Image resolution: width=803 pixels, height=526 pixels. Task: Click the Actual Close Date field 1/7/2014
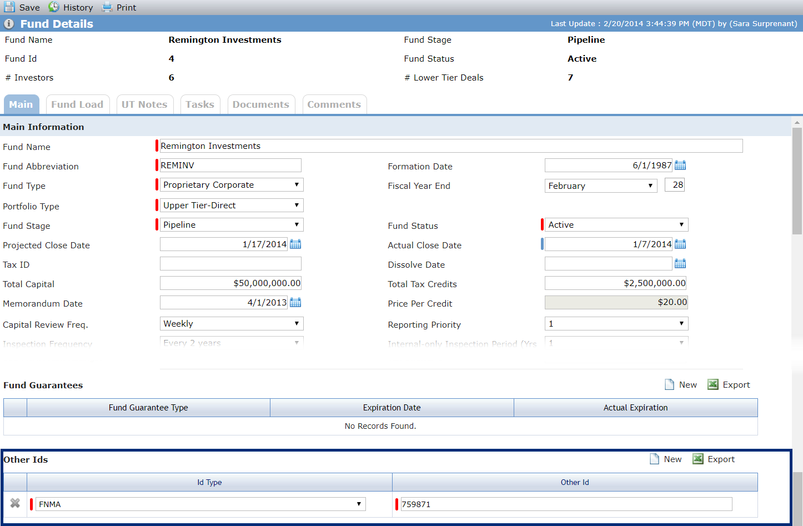point(609,244)
